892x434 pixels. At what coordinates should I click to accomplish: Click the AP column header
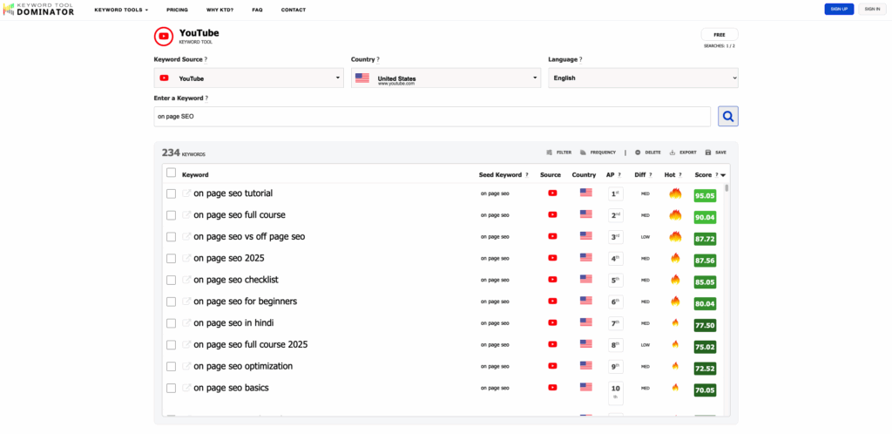click(610, 174)
